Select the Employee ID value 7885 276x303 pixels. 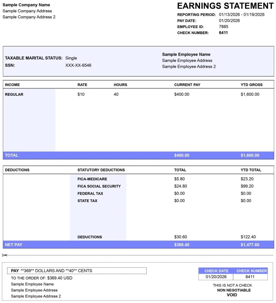coord(224,27)
